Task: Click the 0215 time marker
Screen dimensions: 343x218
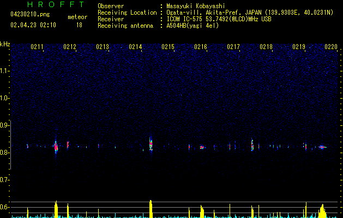Action: click(168, 47)
